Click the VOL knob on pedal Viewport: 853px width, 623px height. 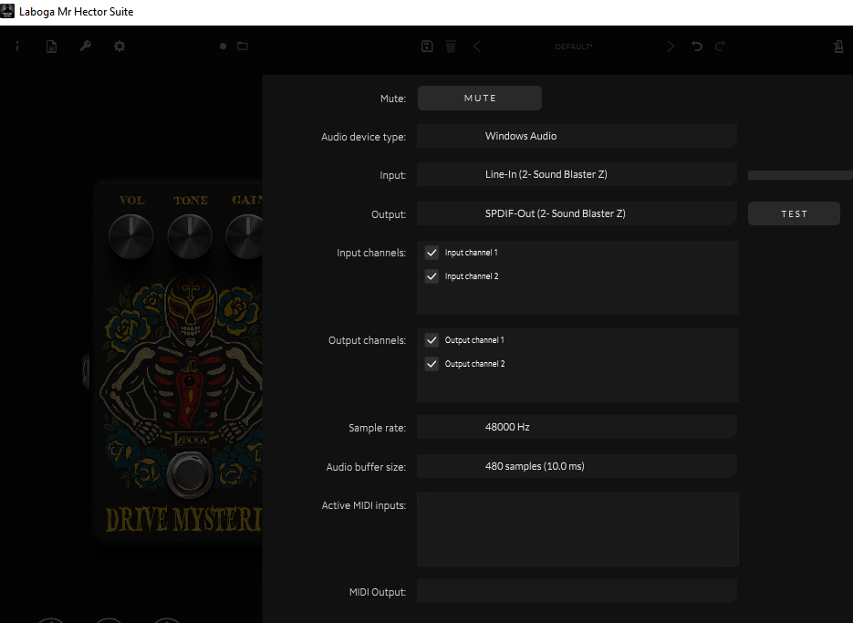131,236
